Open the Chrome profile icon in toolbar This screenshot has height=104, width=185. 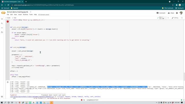coord(180,5)
